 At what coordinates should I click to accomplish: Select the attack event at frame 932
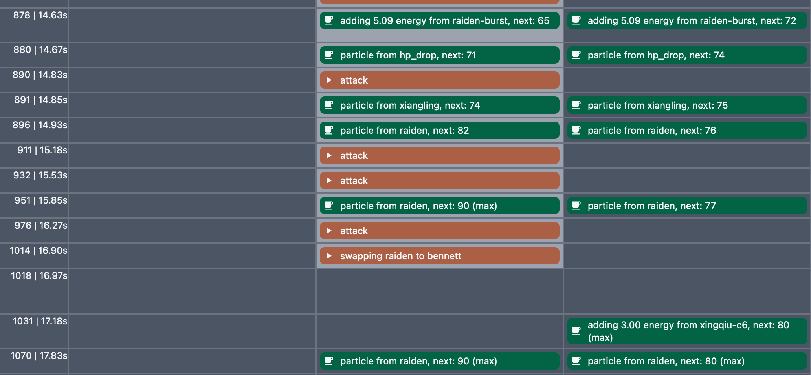(439, 180)
